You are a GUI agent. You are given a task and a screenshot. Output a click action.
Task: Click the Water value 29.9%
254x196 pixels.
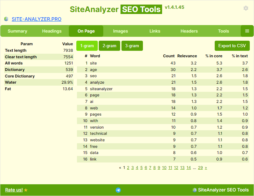67,82
